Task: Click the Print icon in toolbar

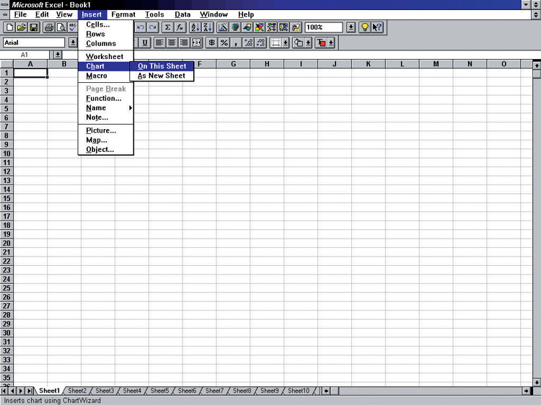Action: tap(49, 27)
